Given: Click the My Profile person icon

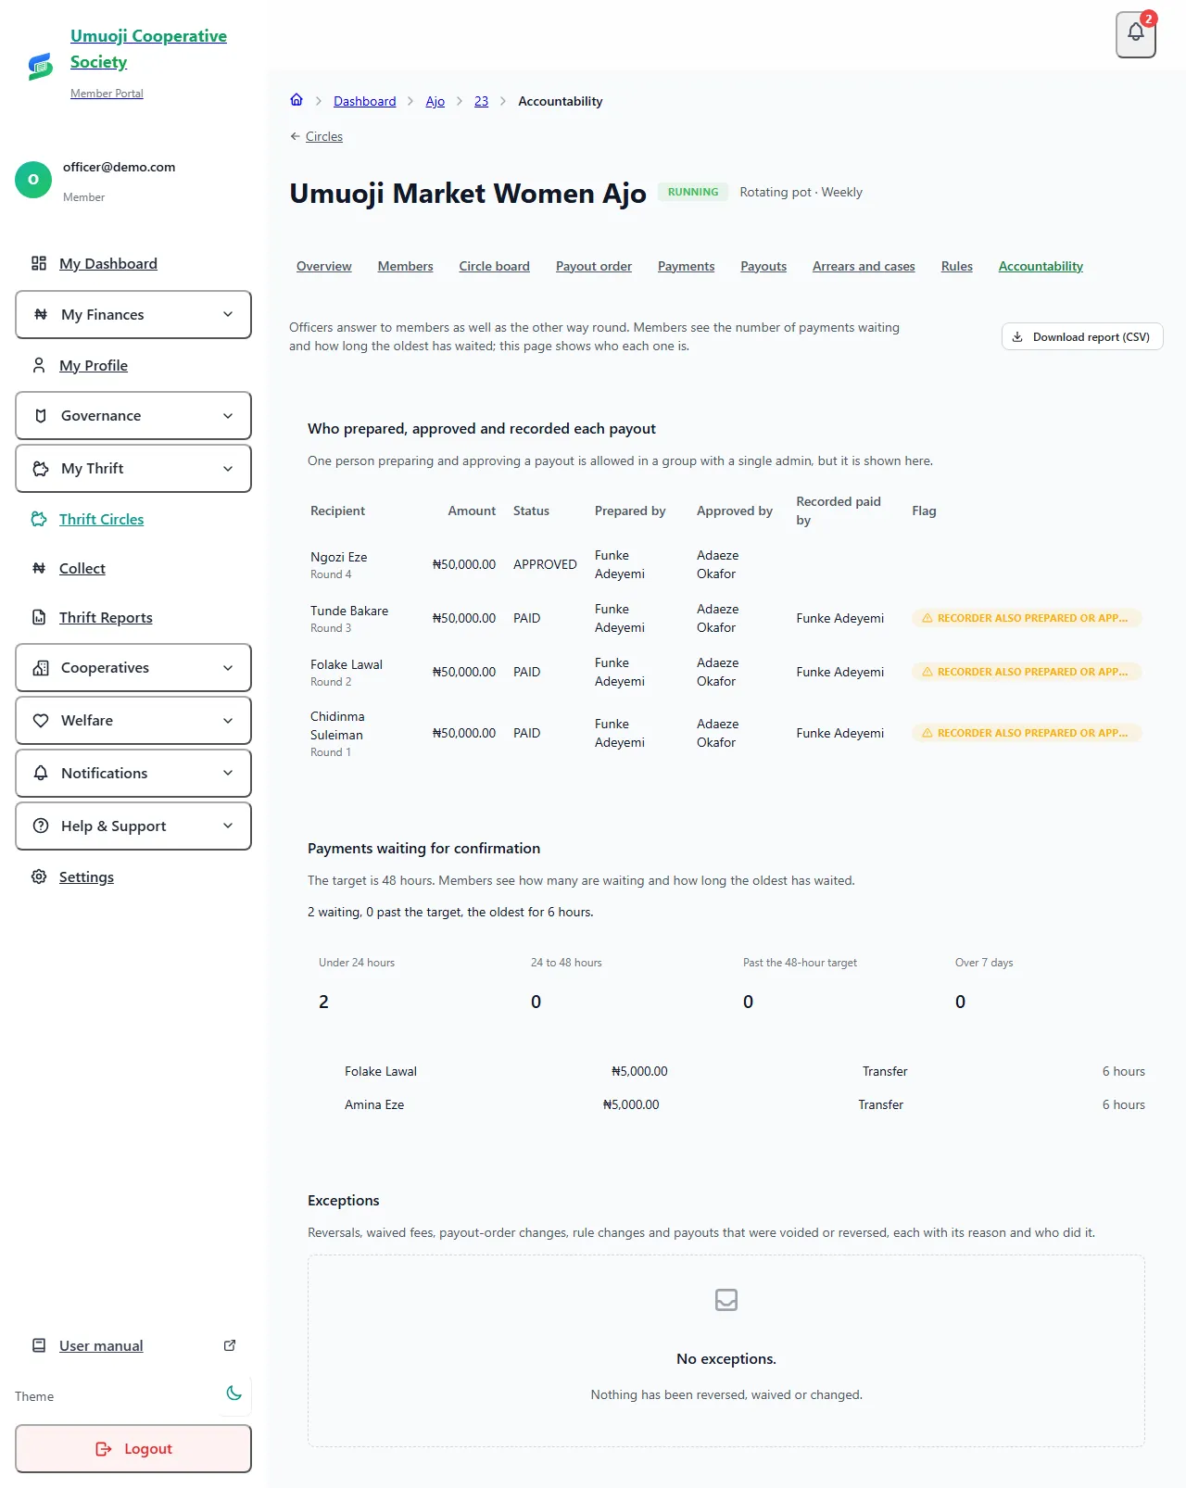Looking at the screenshot, I should (39, 365).
